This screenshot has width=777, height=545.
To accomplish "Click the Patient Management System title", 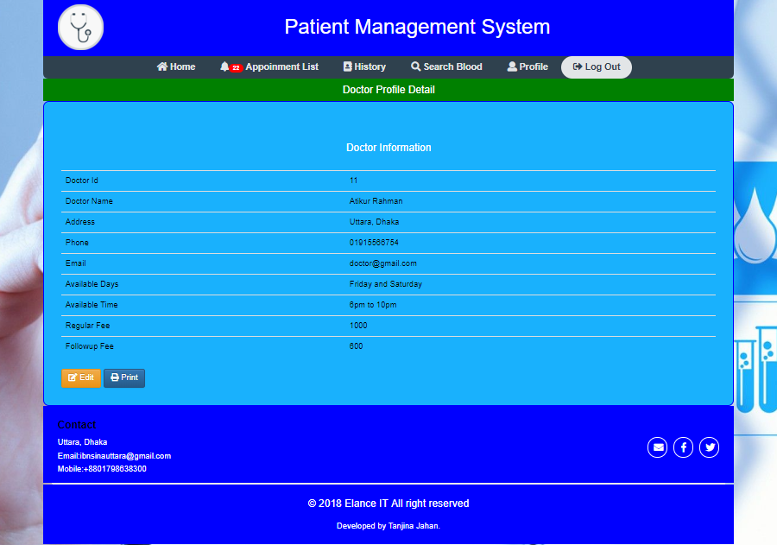I will 417,27.
